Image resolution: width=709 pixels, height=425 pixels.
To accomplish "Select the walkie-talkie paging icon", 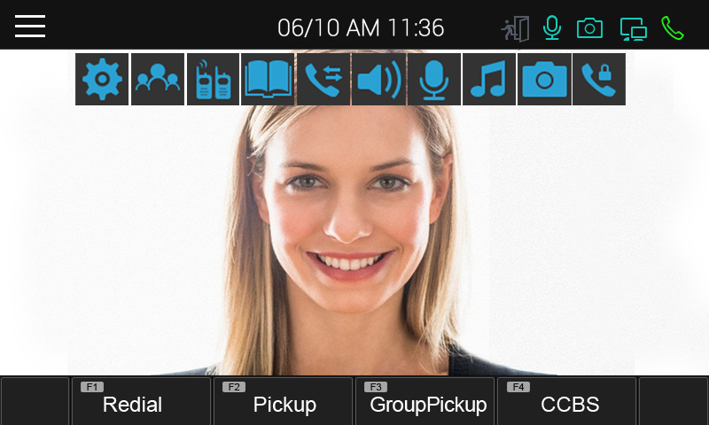I will coord(213,79).
